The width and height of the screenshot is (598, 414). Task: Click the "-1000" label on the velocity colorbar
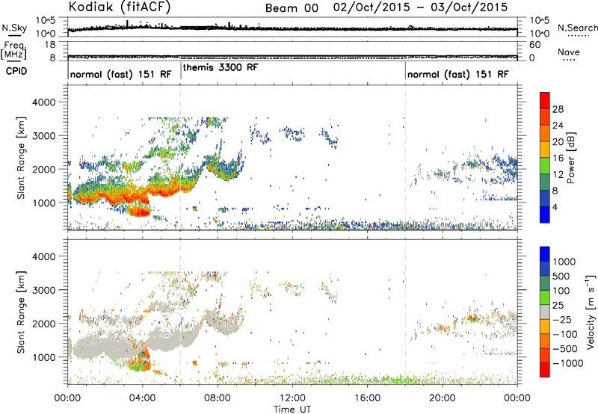(568, 363)
